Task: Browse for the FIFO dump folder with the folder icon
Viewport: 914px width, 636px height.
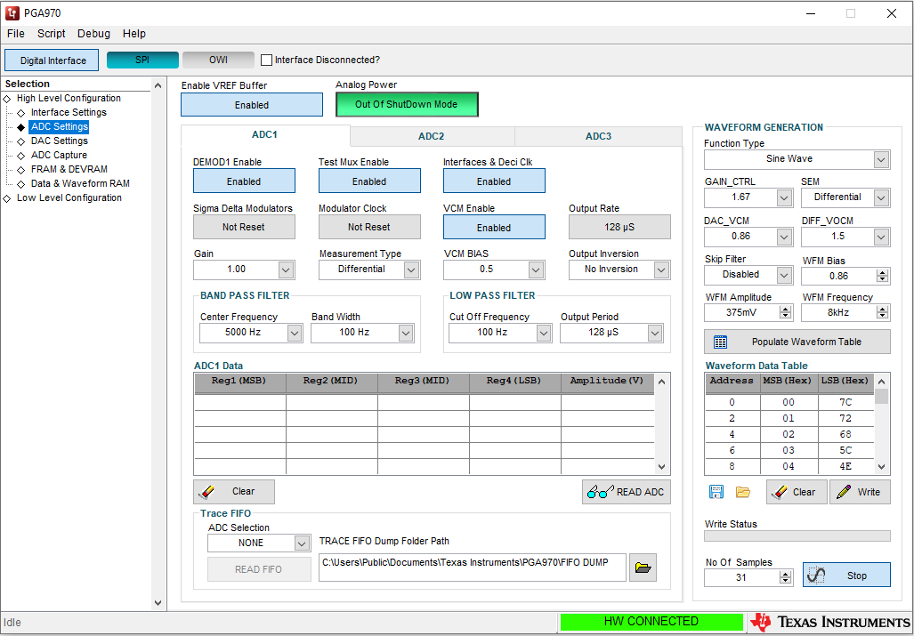Action: coord(643,568)
